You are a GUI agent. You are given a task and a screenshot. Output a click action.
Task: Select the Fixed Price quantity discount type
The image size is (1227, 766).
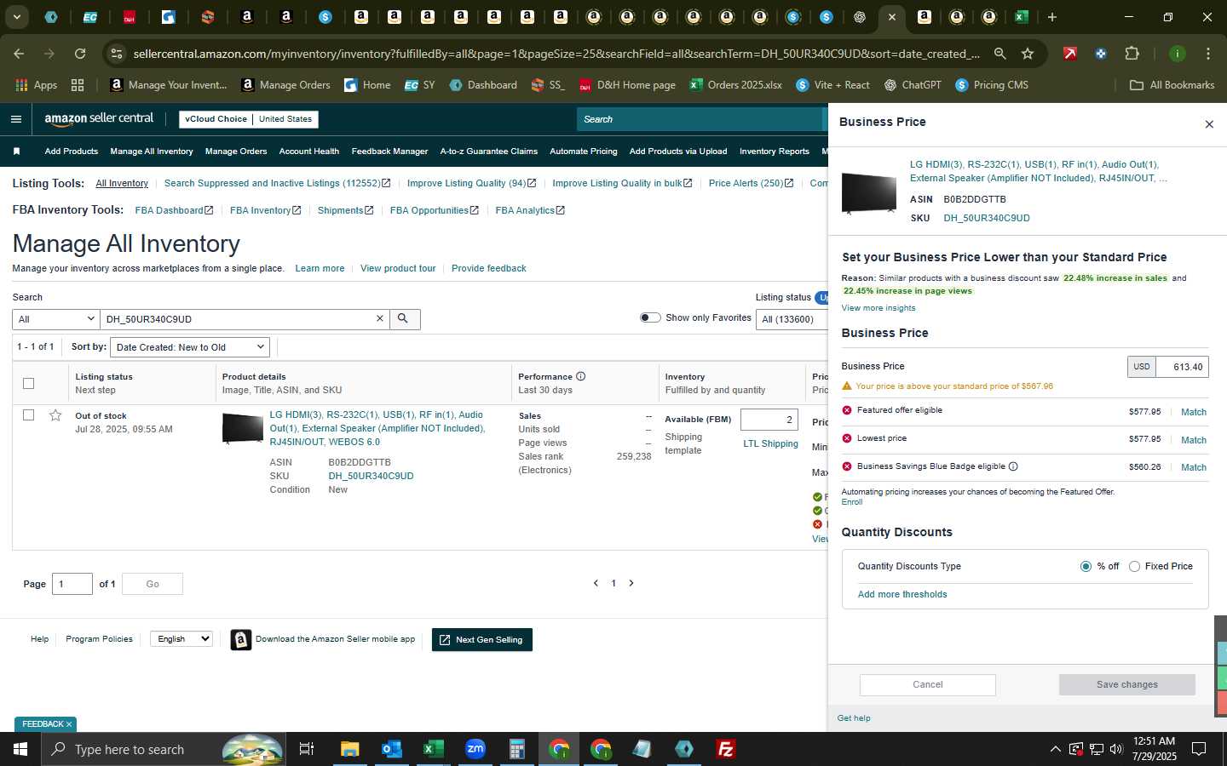[x=1134, y=566]
